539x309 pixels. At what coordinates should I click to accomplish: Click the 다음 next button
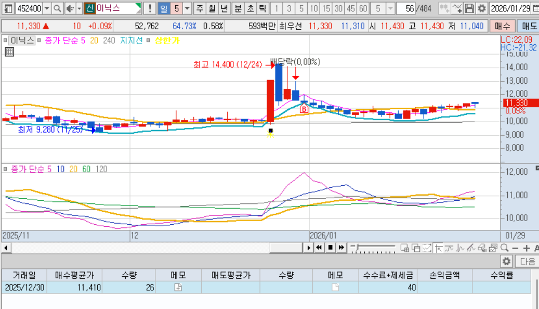tap(527, 262)
